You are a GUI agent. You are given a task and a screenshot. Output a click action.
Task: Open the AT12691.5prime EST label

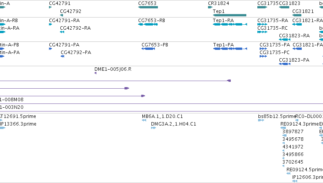[x=18, y=116]
